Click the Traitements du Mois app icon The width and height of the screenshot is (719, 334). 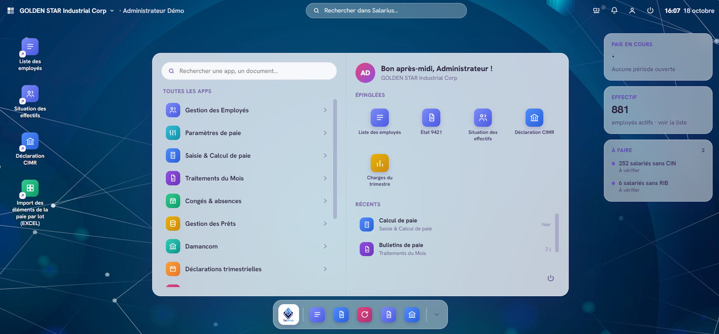tap(173, 178)
